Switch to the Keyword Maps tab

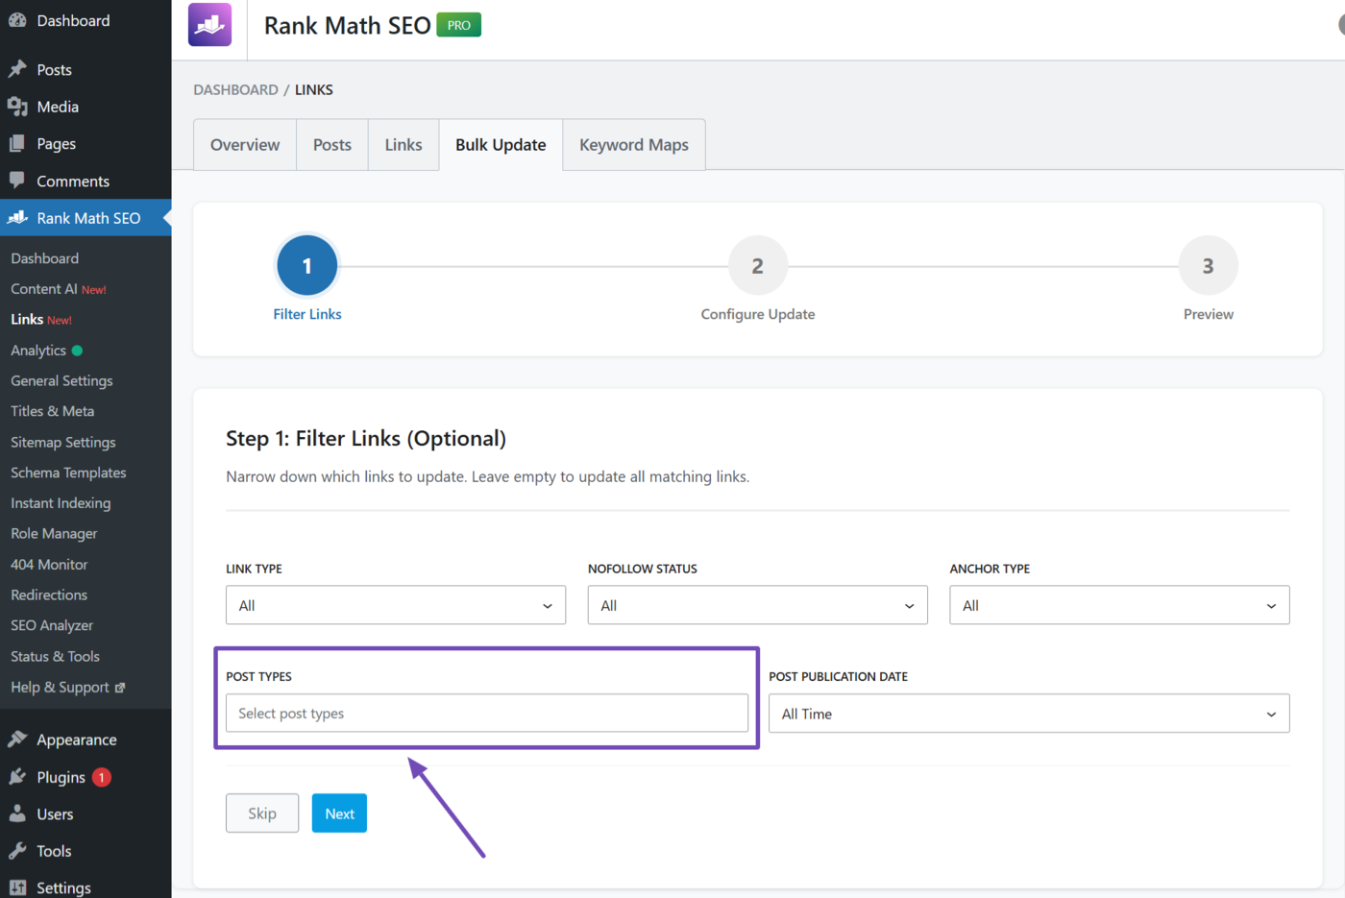coord(633,144)
